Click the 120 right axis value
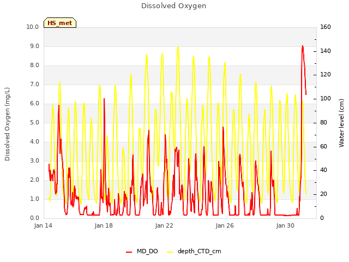The height and width of the screenshot is (262, 349). 326,75
